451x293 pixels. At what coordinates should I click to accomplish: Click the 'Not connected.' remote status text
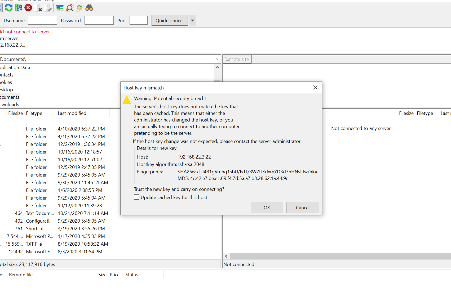[x=239, y=264]
